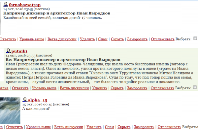Click Заморозить under farnabazsatrap's comment
This screenshot has width=198, height=130.
(x=137, y=39)
